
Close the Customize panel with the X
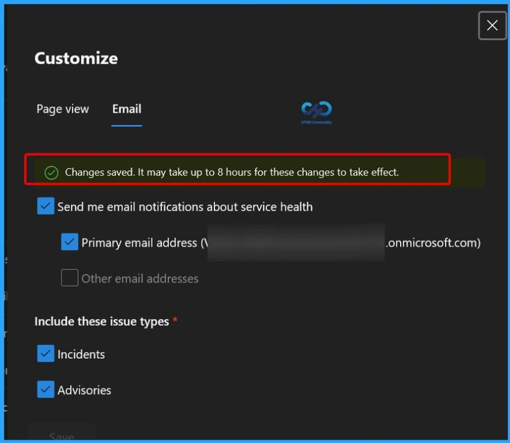[x=492, y=26]
